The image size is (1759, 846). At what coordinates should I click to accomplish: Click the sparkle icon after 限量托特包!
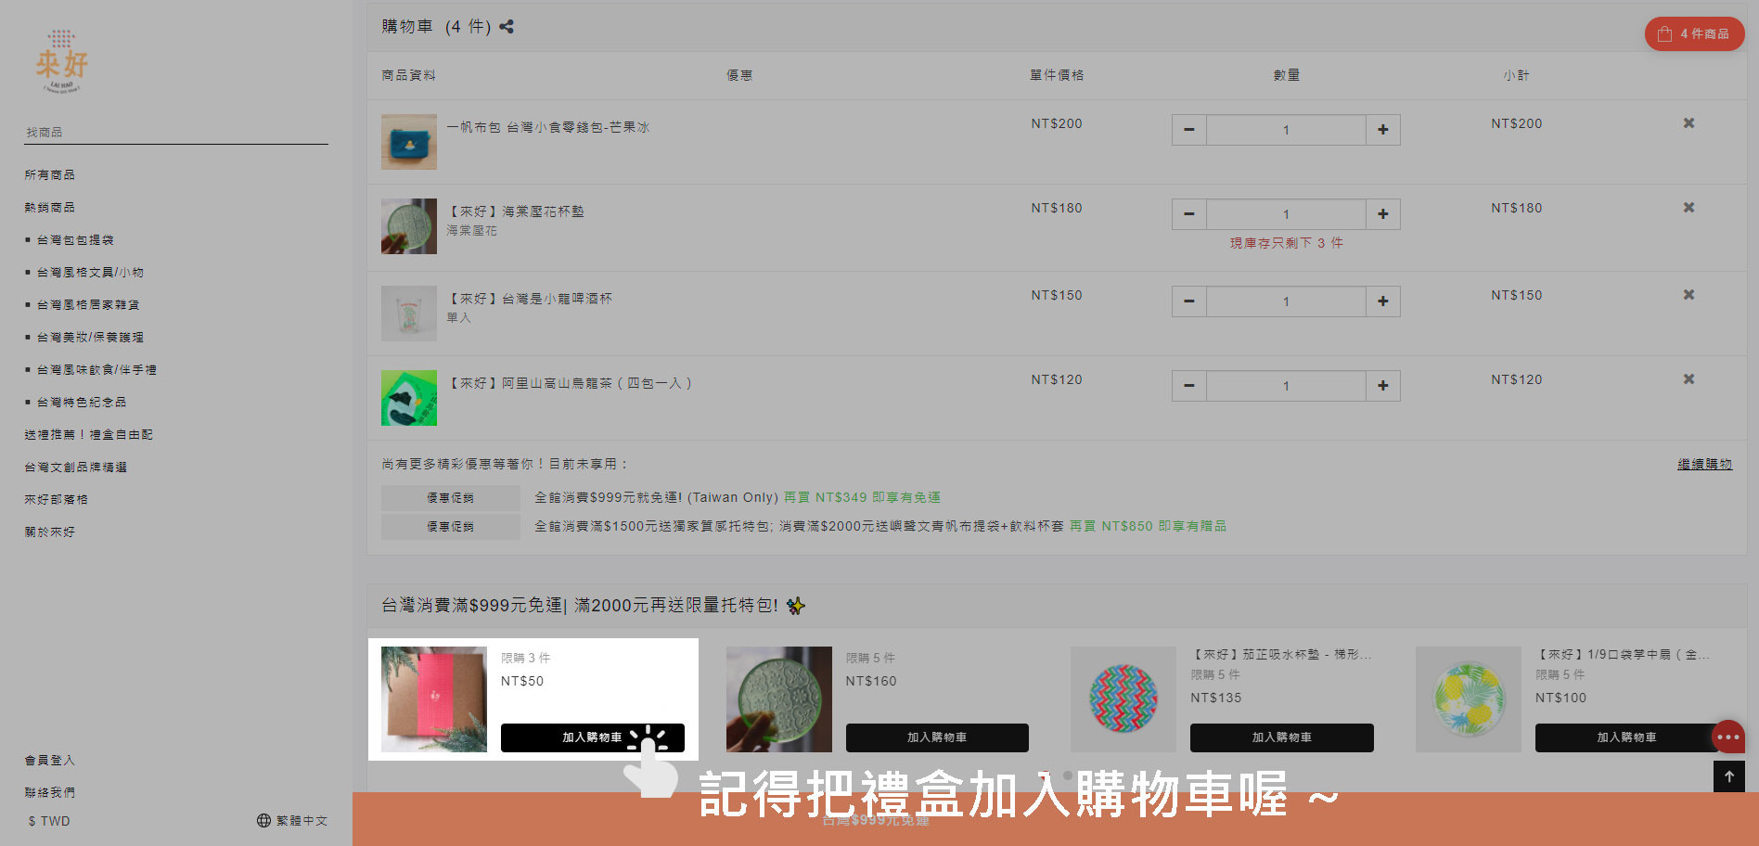796,606
